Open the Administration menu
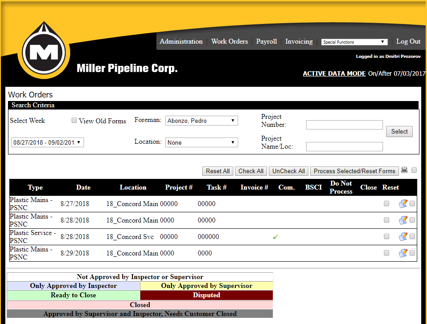Viewport: 427px width, 324px height. [181, 41]
